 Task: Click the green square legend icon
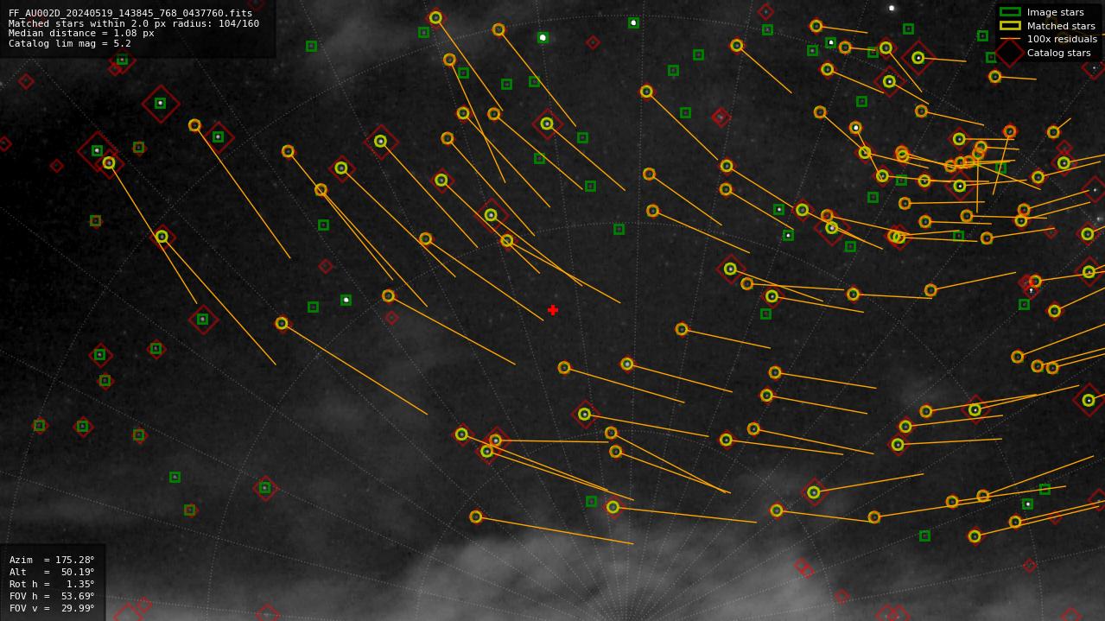click(x=1010, y=12)
